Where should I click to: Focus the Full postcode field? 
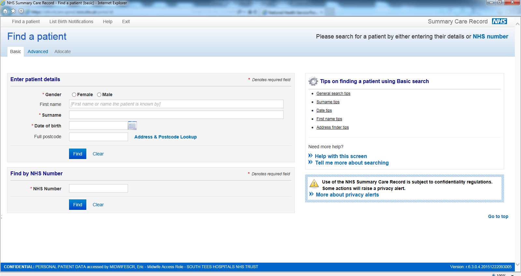click(x=98, y=137)
